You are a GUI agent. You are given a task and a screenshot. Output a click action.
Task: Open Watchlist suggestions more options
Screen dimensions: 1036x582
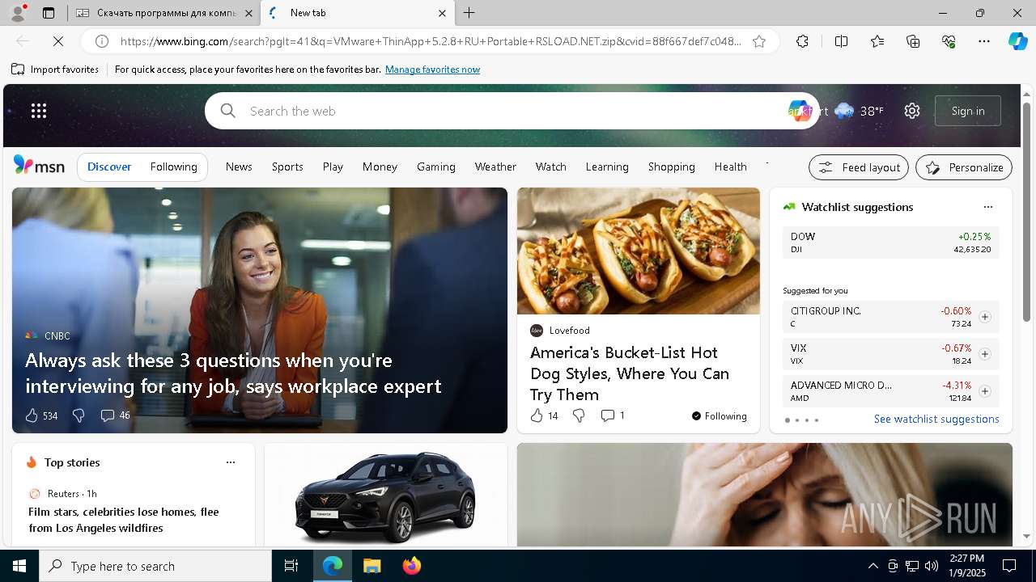987,207
